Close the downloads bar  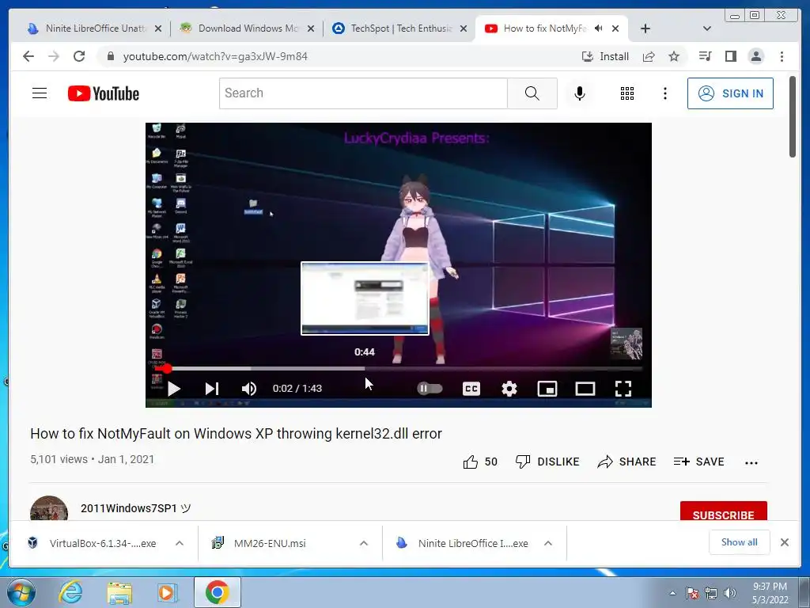pyautogui.click(x=784, y=542)
